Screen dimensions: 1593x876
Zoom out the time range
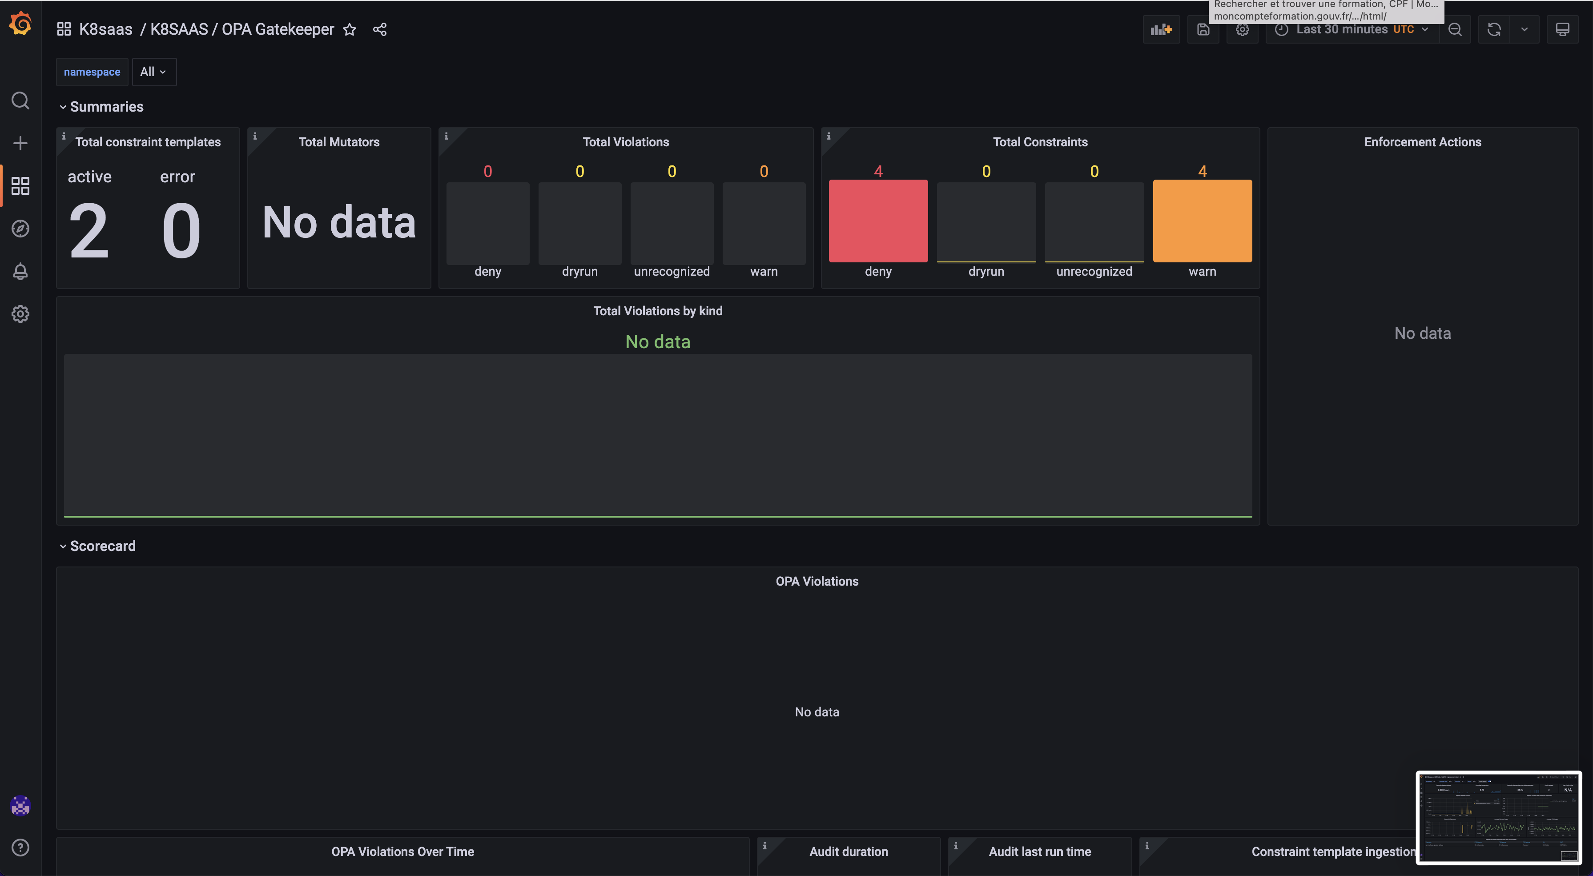point(1455,29)
